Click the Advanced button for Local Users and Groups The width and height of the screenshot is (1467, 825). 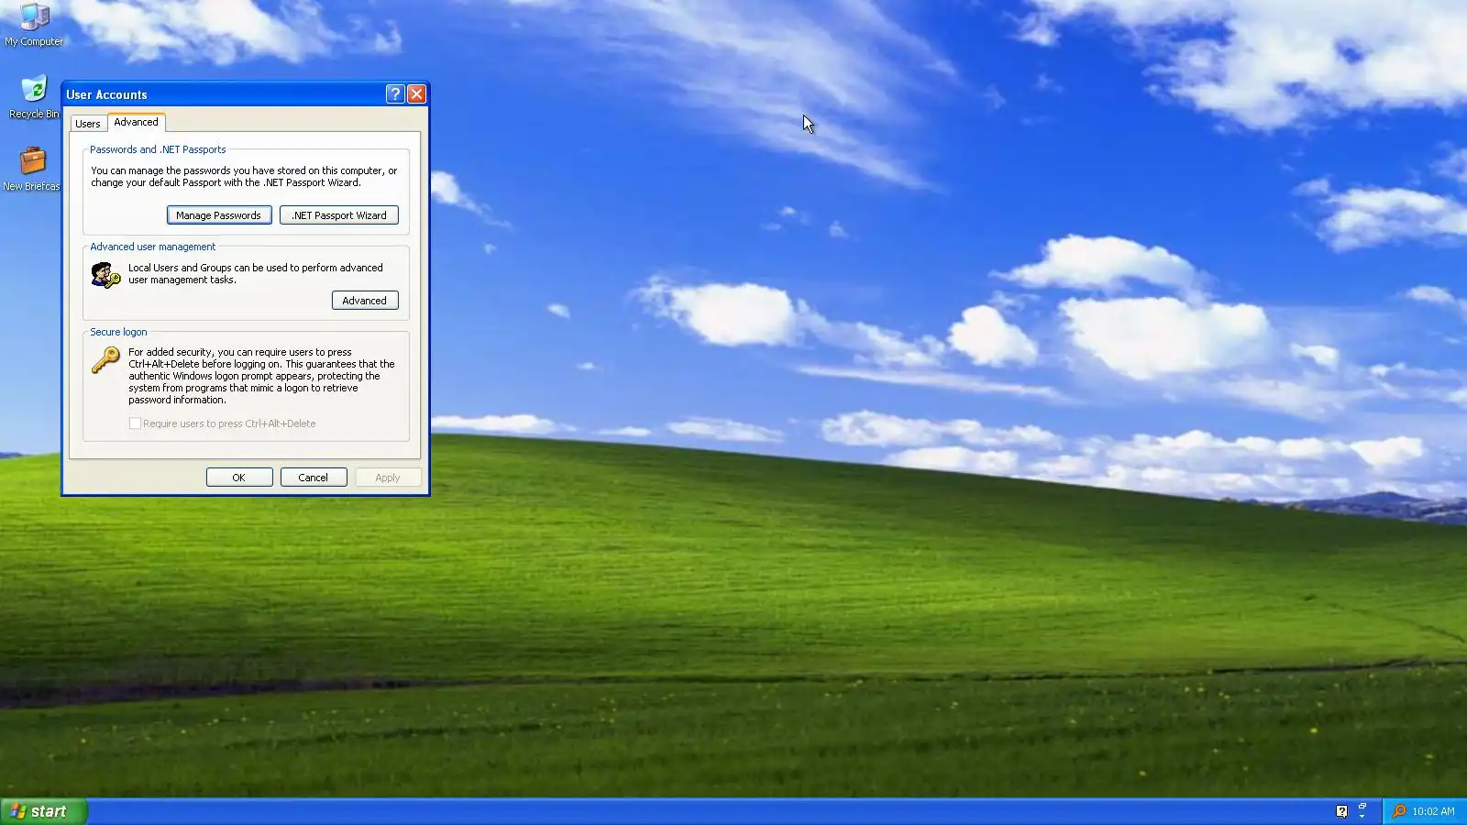(x=365, y=301)
